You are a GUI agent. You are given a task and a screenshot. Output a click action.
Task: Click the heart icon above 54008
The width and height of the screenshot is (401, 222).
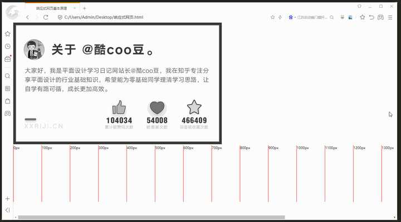click(x=157, y=107)
